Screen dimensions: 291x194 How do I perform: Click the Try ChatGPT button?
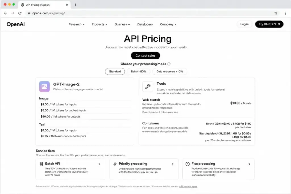click(x=269, y=24)
